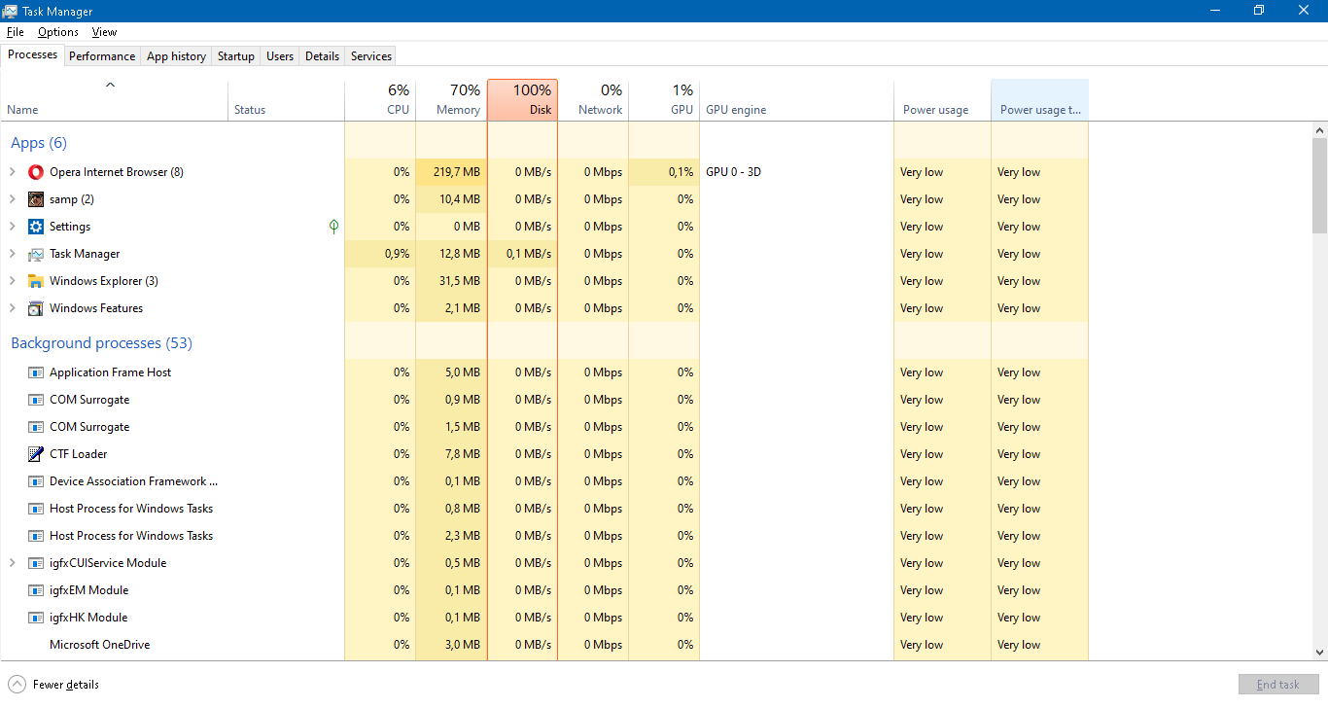This screenshot has width=1328, height=708.
Task: Click Task Manager's 0,1 MB/s disk cell
Action: click(522, 254)
